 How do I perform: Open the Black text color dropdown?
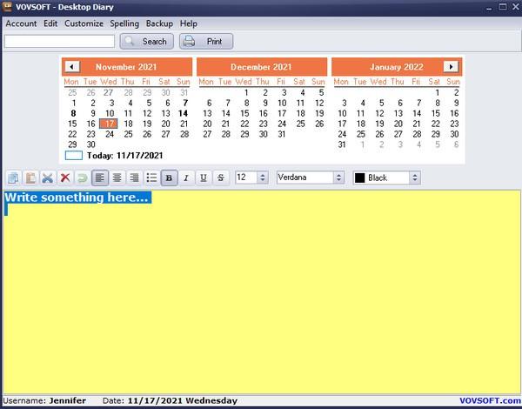[415, 178]
